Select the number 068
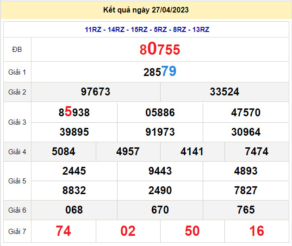The image size is (292, 246). 74,210
